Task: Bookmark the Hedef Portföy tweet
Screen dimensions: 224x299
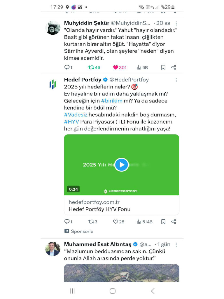Action: (163, 222)
